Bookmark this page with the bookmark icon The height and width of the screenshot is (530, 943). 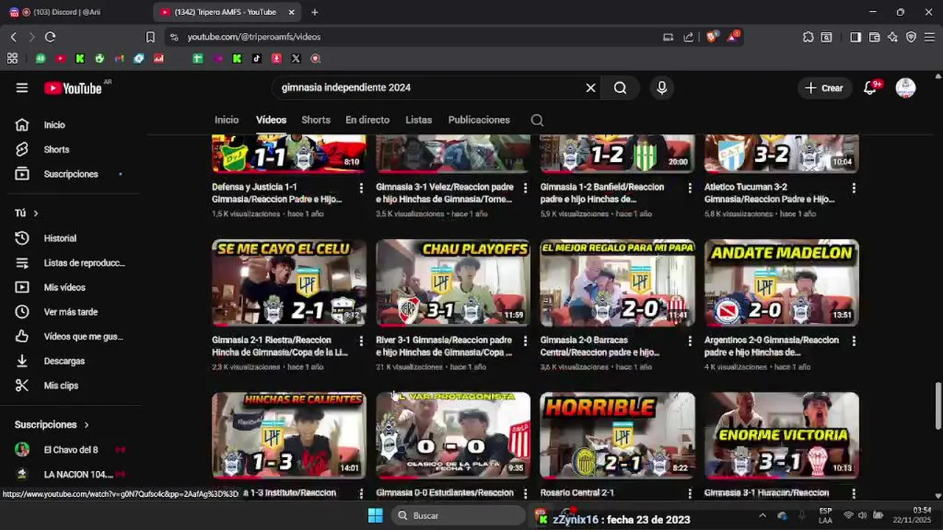coord(150,37)
